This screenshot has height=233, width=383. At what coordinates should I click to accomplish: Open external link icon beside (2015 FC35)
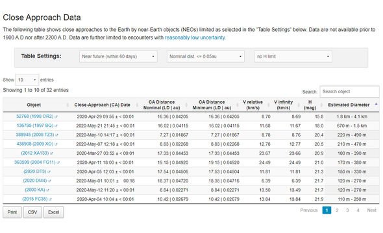(50, 199)
